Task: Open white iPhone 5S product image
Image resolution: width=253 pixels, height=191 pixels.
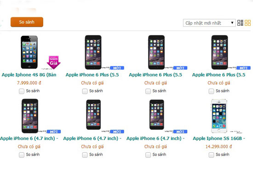Action: click(x=219, y=116)
